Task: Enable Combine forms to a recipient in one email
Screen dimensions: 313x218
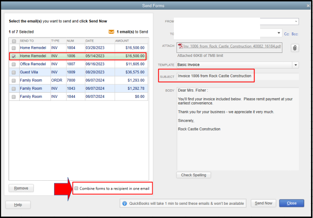Action: point(76,188)
